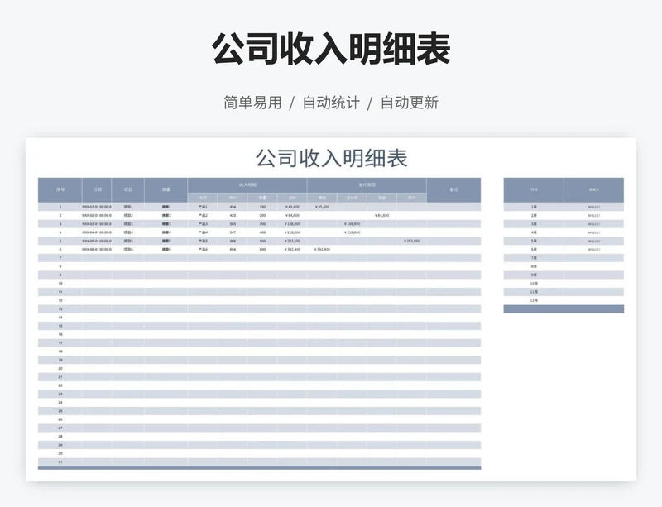Click serial number 31 in the 序号 column
The height and width of the screenshot is (507, 662).
click(60, 462)
